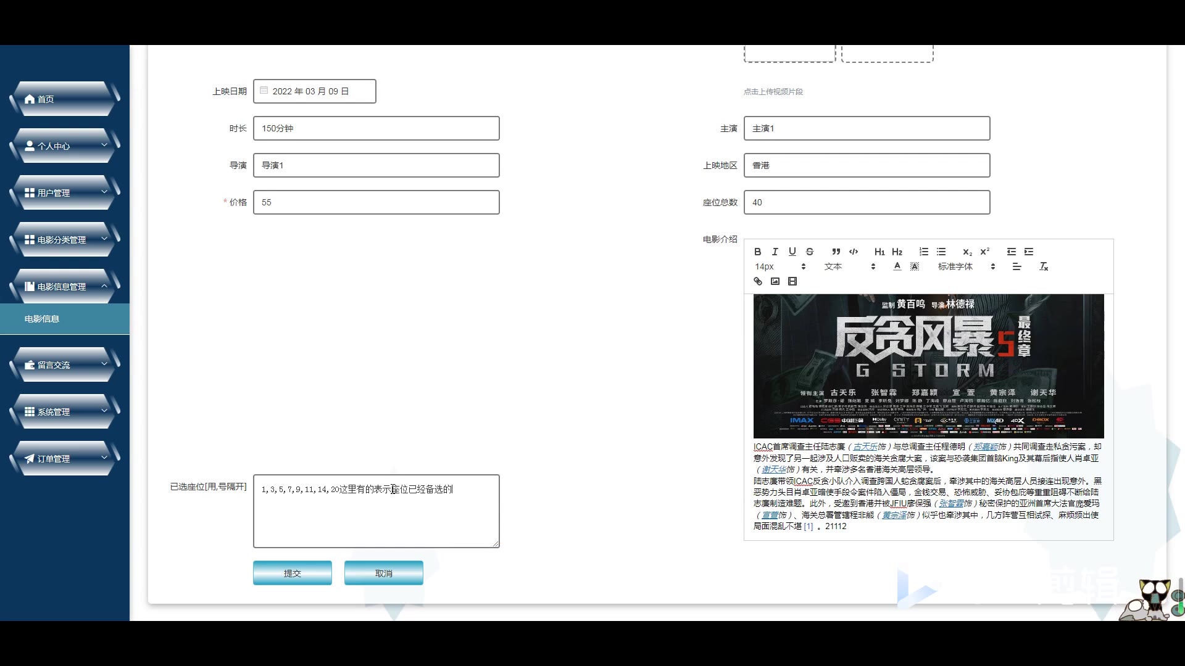Focus the 时长 input field

[x=376, y=128]
